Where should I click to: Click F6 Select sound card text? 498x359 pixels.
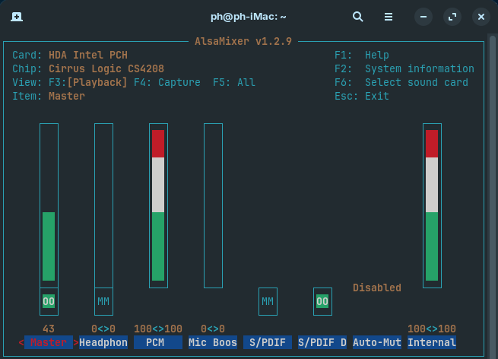[401, 83]
